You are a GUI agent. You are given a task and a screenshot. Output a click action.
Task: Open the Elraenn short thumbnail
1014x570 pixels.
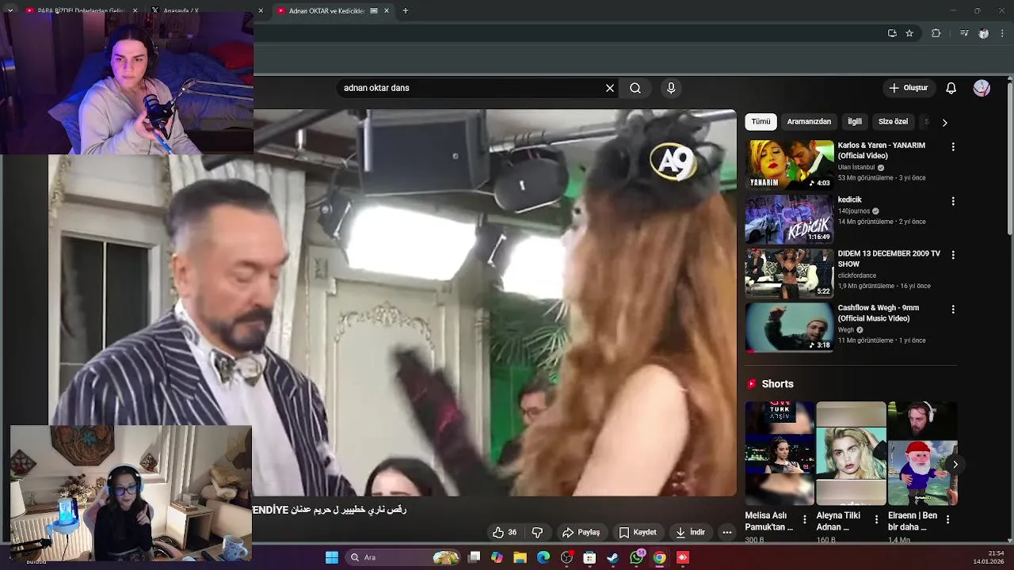point(922,453)
